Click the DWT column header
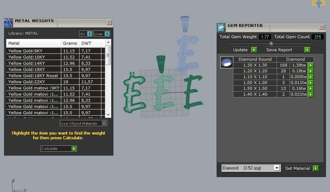330x192 pixels. pos(90,43)
